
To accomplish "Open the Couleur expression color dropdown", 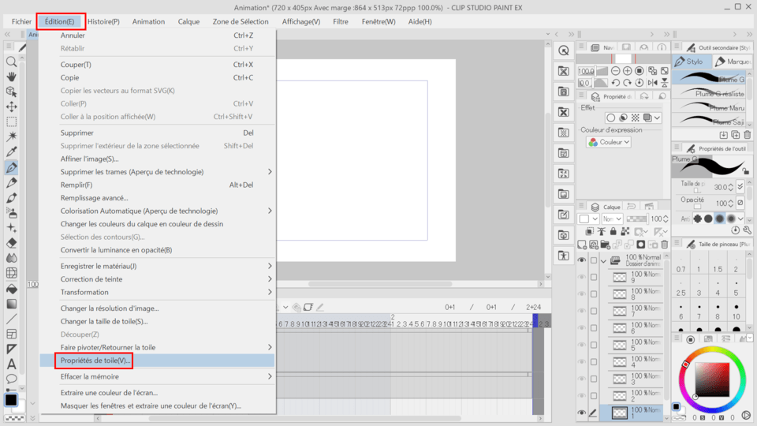I will (609, 142).
